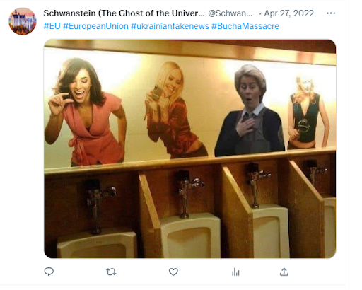Click the middle urinal's chrome flush valve

187,192
